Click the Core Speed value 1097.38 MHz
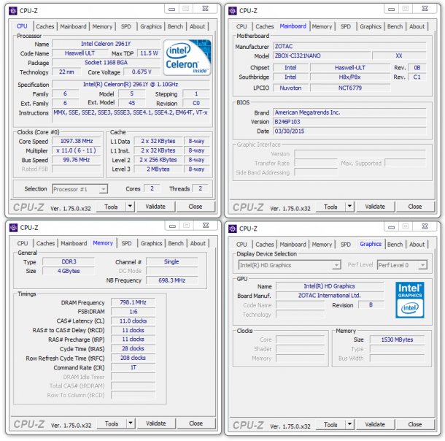 [x=77, y=141]
